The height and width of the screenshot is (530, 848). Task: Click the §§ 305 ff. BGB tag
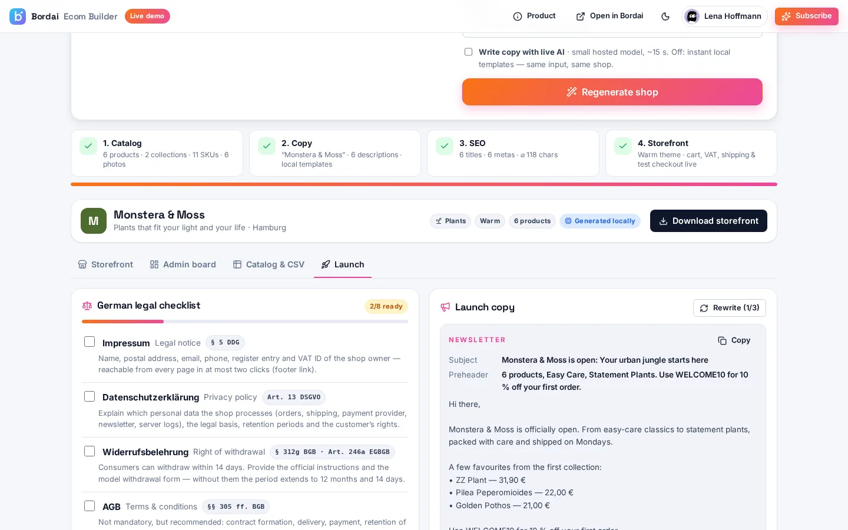coord(236,506)
